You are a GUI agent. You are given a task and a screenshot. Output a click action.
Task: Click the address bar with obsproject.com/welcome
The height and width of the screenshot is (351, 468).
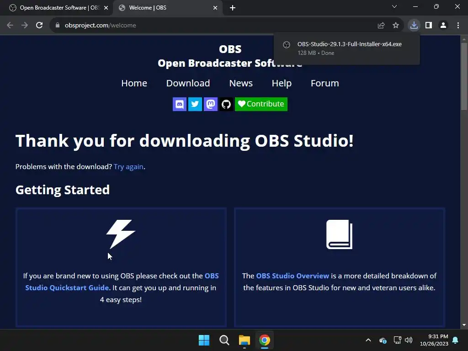[226, 26]
